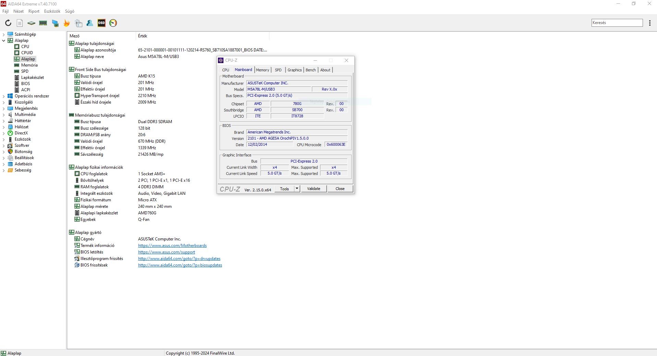Expand the Számítógép tree node
This screenshot has width=657, height=356.
[x=3, y=34]
